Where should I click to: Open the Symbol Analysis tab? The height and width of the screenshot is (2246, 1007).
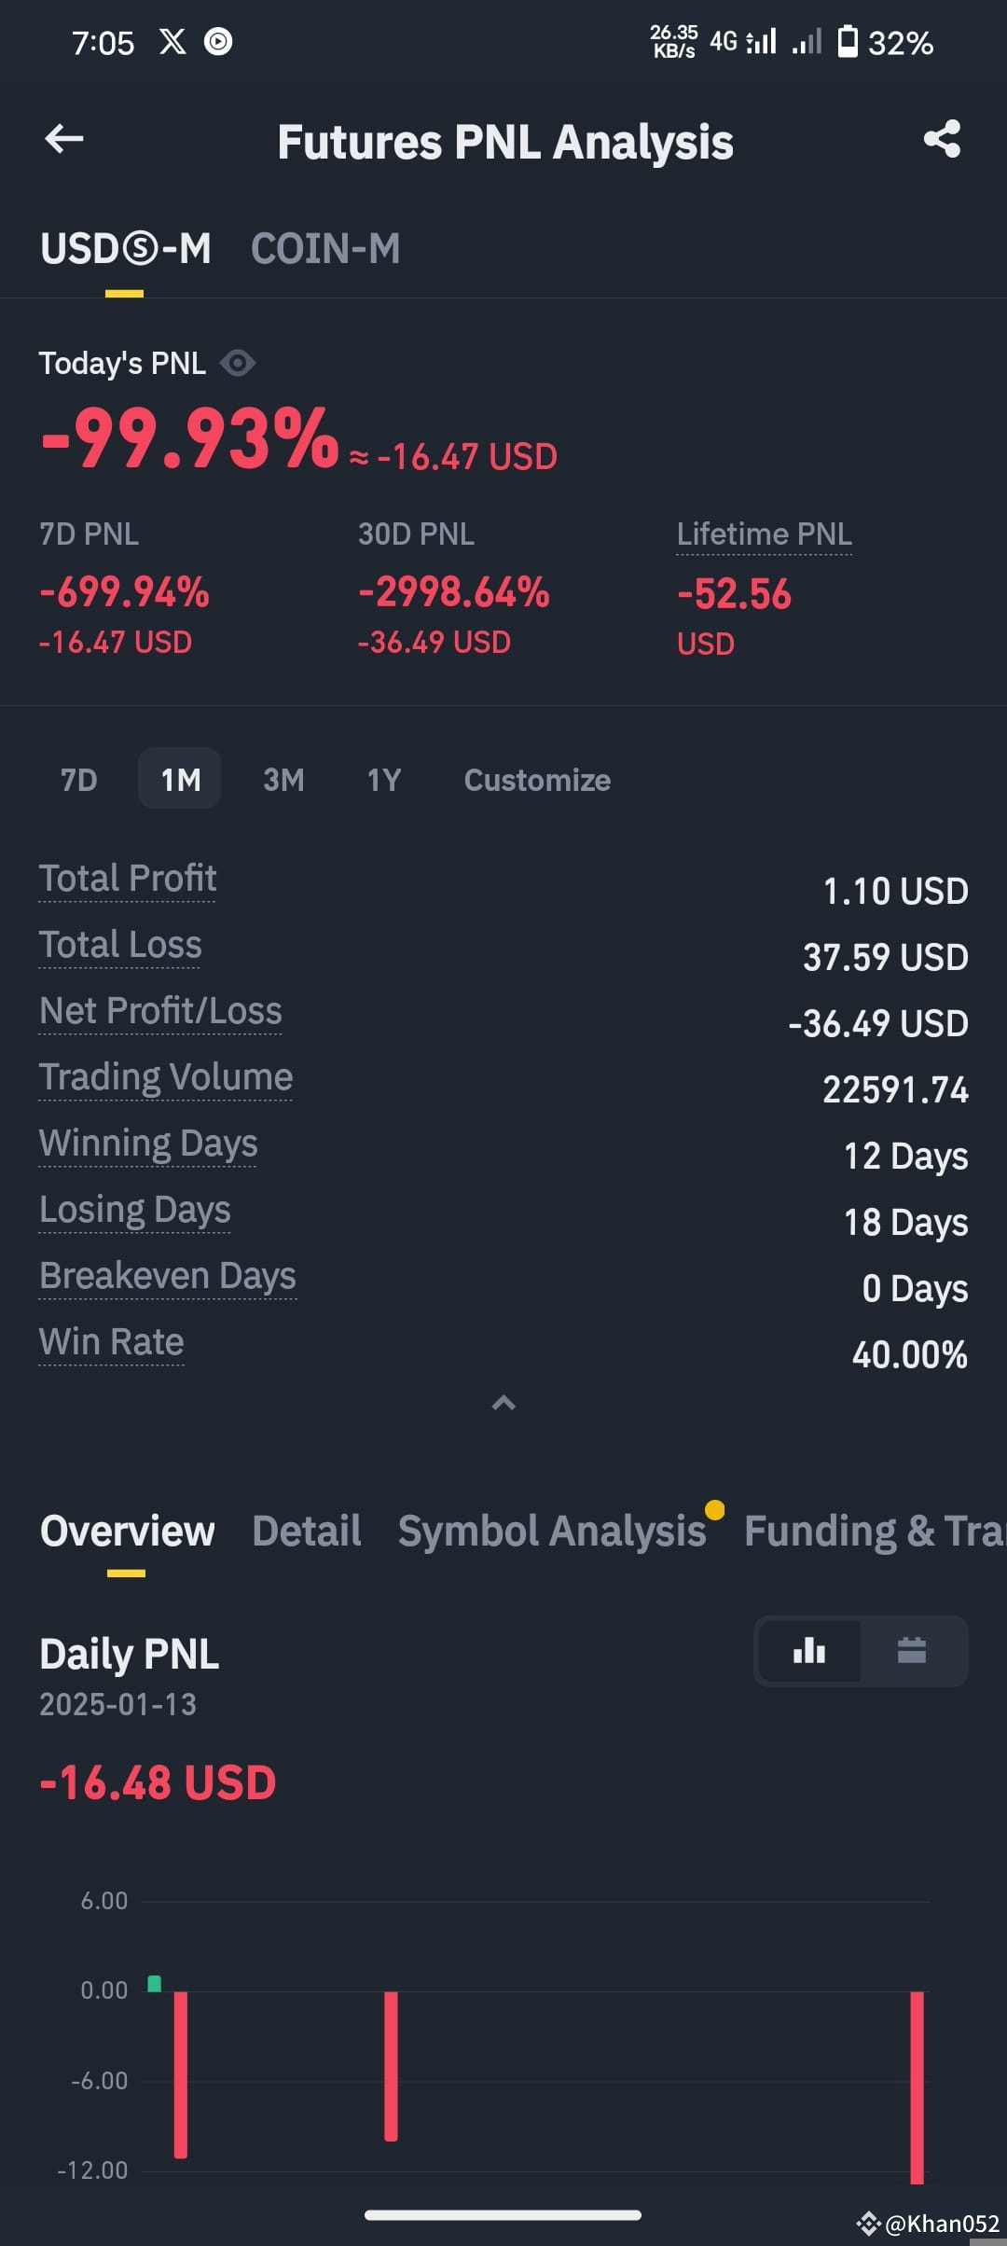(x=552, y=1531)
